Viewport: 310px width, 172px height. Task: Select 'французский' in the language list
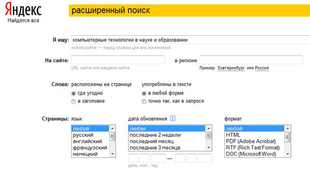(90, 147)
